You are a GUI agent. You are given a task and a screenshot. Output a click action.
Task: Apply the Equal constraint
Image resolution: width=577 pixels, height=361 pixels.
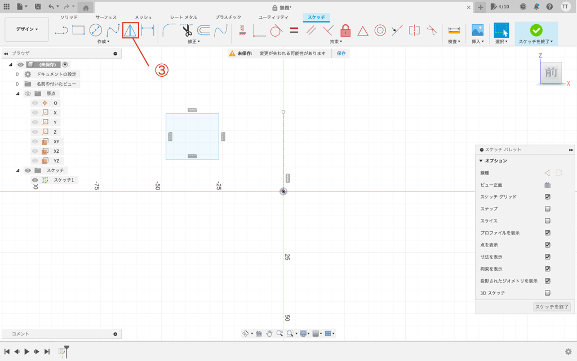point(294,30)
